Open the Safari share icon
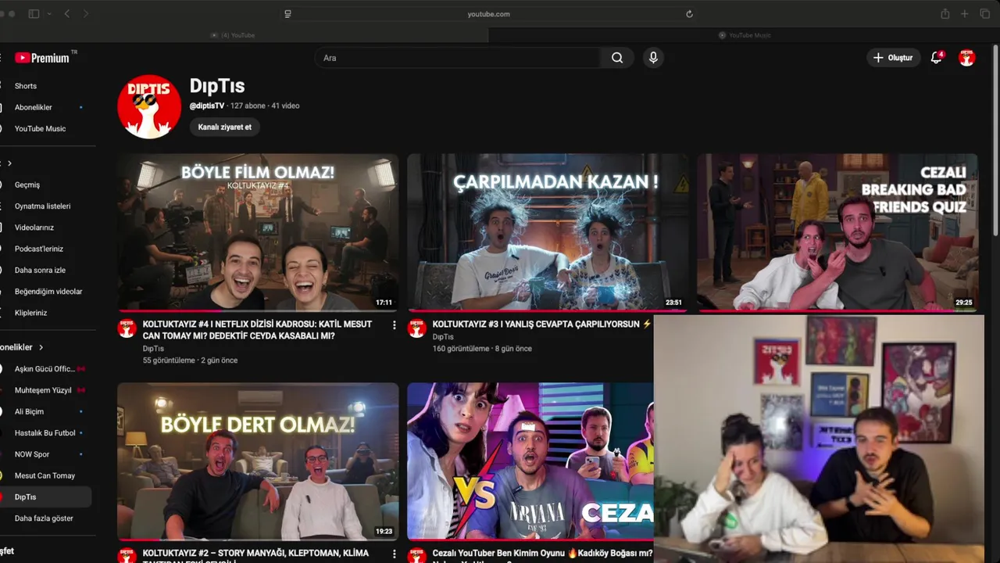 point(945,14)
